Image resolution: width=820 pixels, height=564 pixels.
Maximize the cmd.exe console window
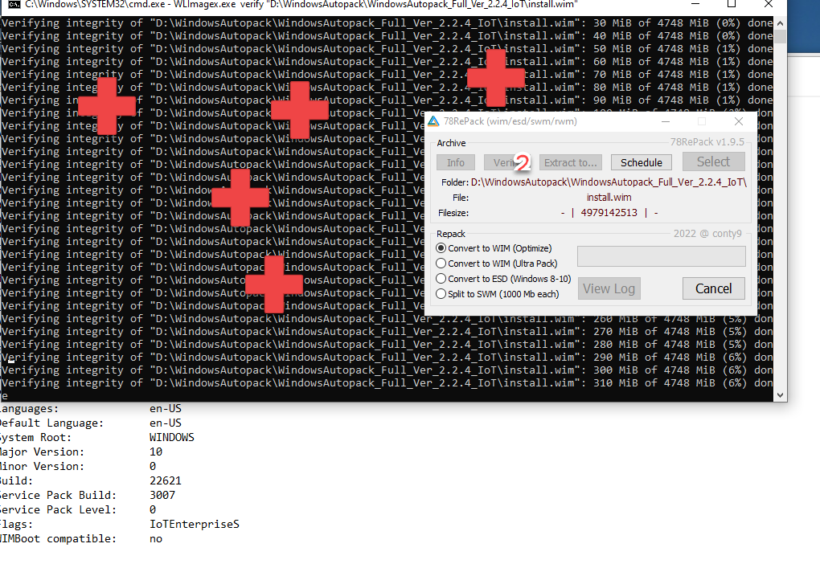(x=732, y=4)
